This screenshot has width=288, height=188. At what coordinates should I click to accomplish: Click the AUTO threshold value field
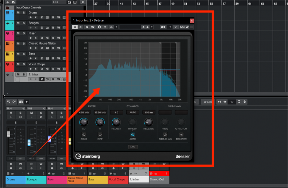pos(133,113)
